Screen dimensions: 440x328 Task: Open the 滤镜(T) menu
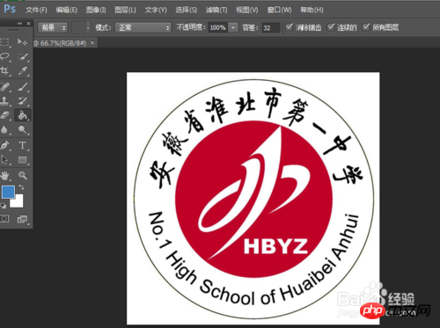[x=216, y=10]
